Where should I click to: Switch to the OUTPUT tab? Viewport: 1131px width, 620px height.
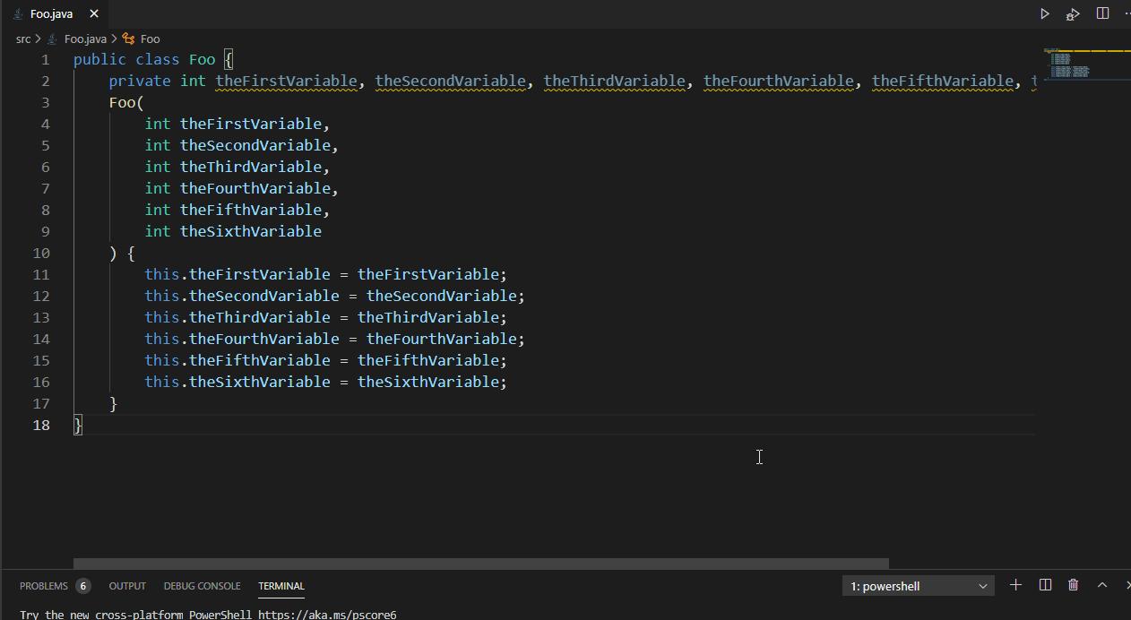(126, 585)
